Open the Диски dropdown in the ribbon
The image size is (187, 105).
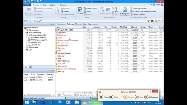pos(65,11)
